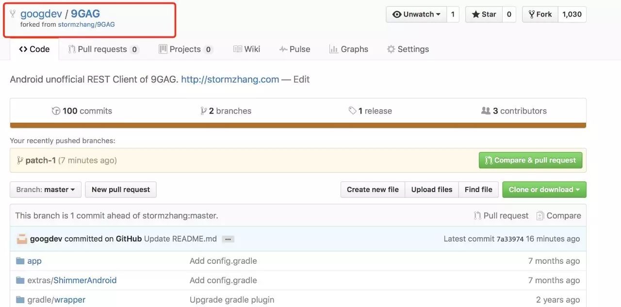Image resolution: width=621 pixels, height=307 pixels.
Task: Open the Unwatch dropdown button
Action: point(416,14)
